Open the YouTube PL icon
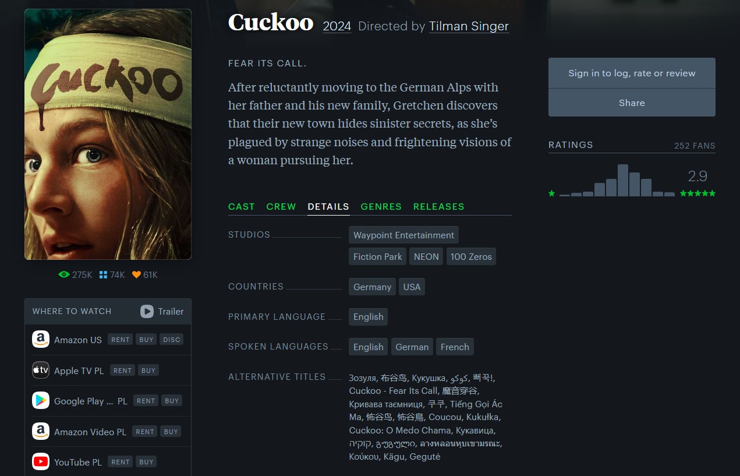This screenshot has width=740, height=476. (x=41, y=462)
